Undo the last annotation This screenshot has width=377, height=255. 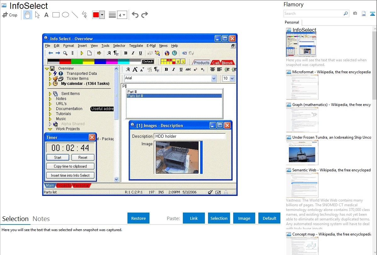point(135,15)
